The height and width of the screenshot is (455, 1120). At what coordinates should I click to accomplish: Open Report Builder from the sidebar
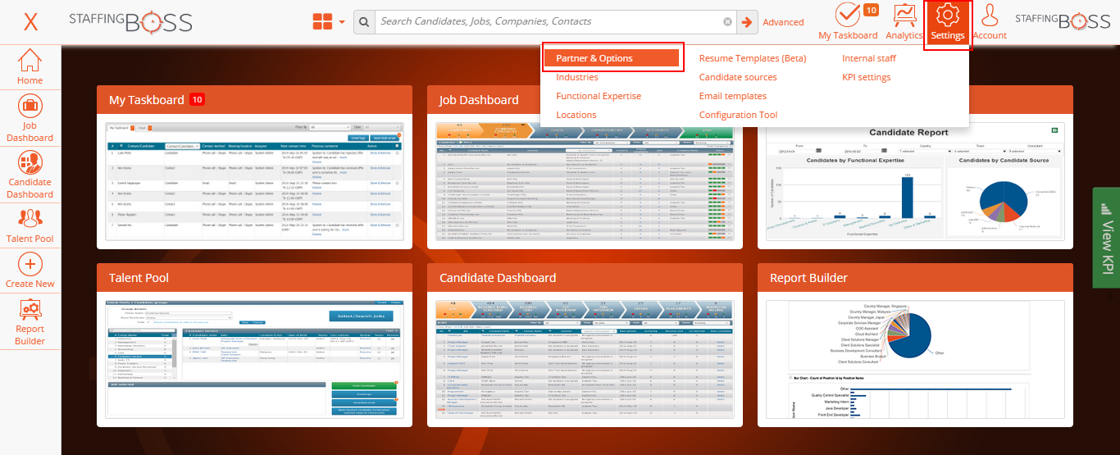pos(30,322)
